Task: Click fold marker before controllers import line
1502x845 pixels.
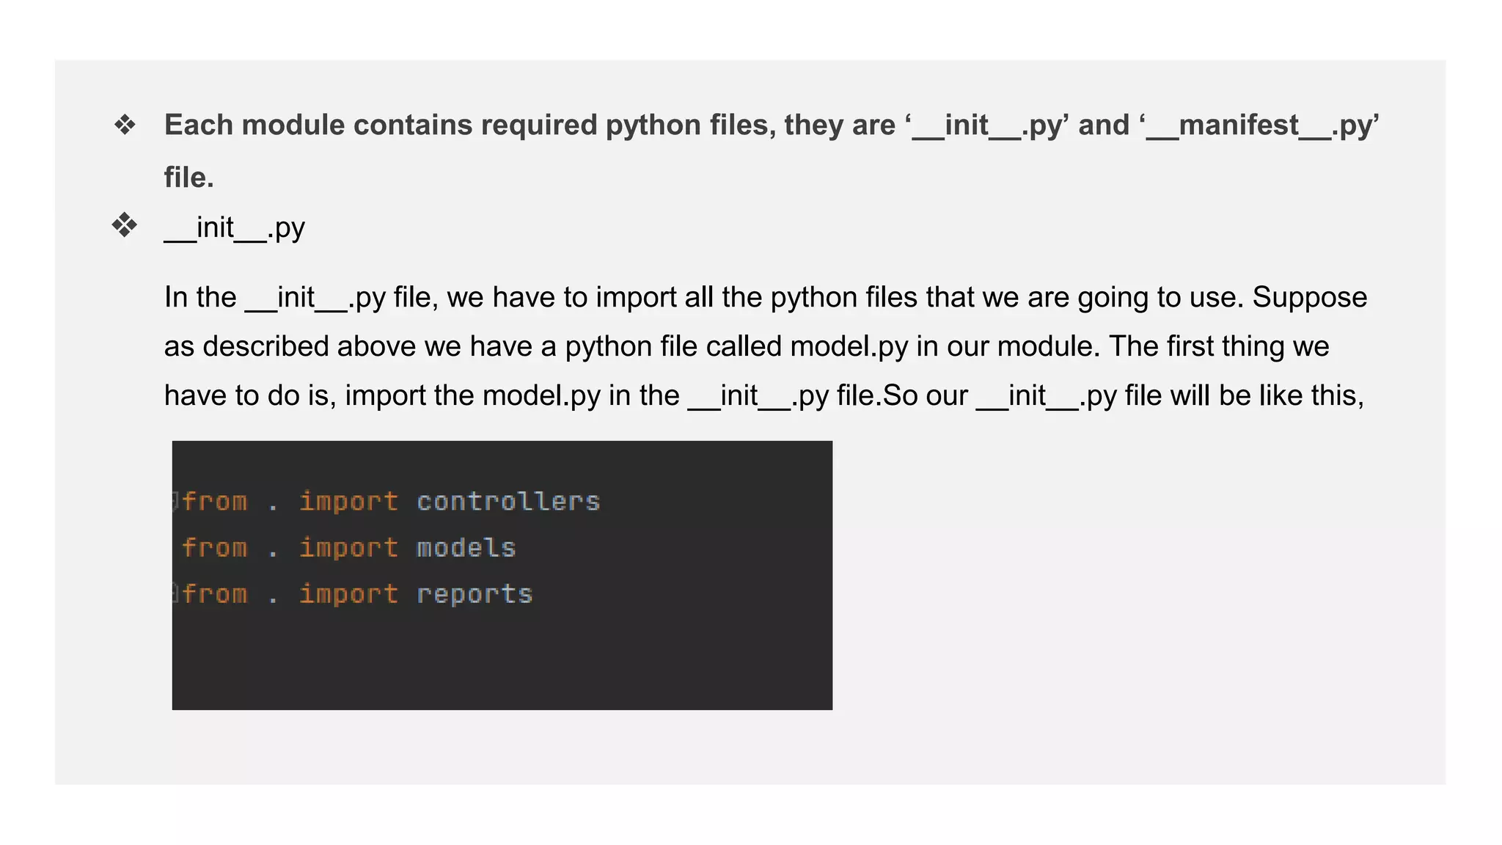Action: click(175, 501)
